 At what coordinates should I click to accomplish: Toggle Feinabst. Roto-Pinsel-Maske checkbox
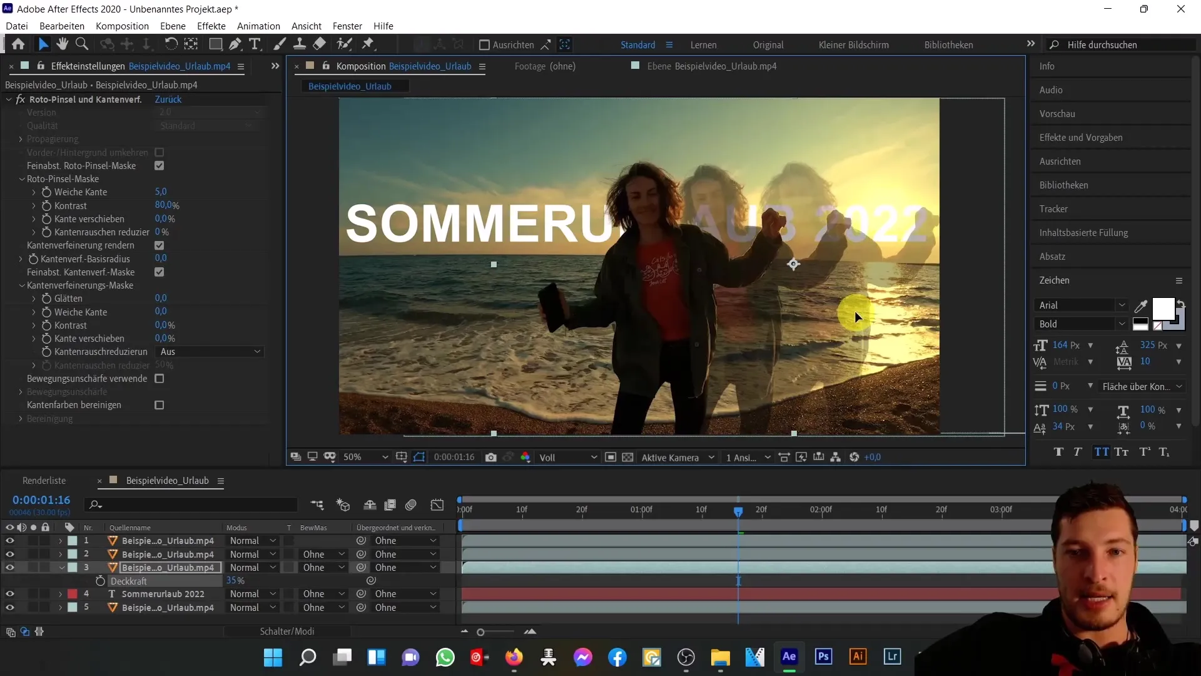tap(160, 166)
